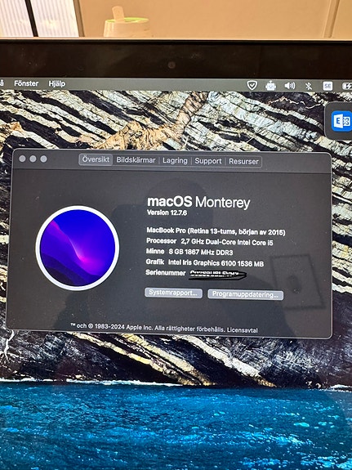This screenshot has width=352, height=470.
Task: Switch to the Resurser tab
Action: 243,161
